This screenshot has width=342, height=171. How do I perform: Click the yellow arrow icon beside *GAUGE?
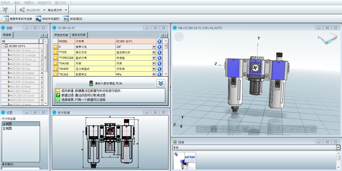(55, 63)
